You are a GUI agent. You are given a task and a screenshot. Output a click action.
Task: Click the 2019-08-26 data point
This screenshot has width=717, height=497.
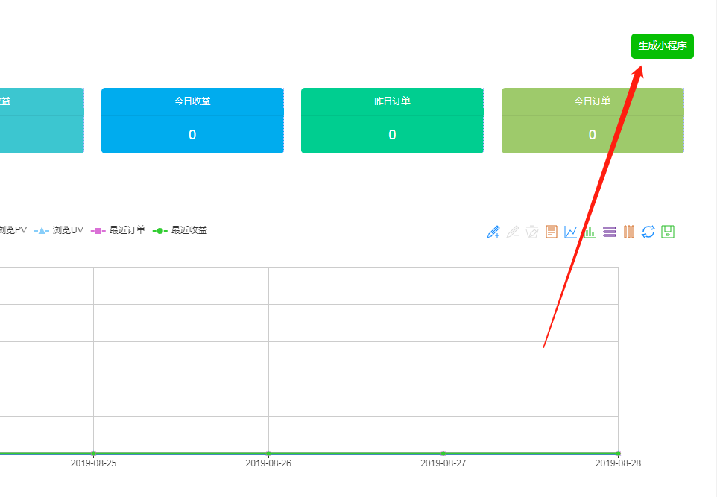[x=268, y=453]
